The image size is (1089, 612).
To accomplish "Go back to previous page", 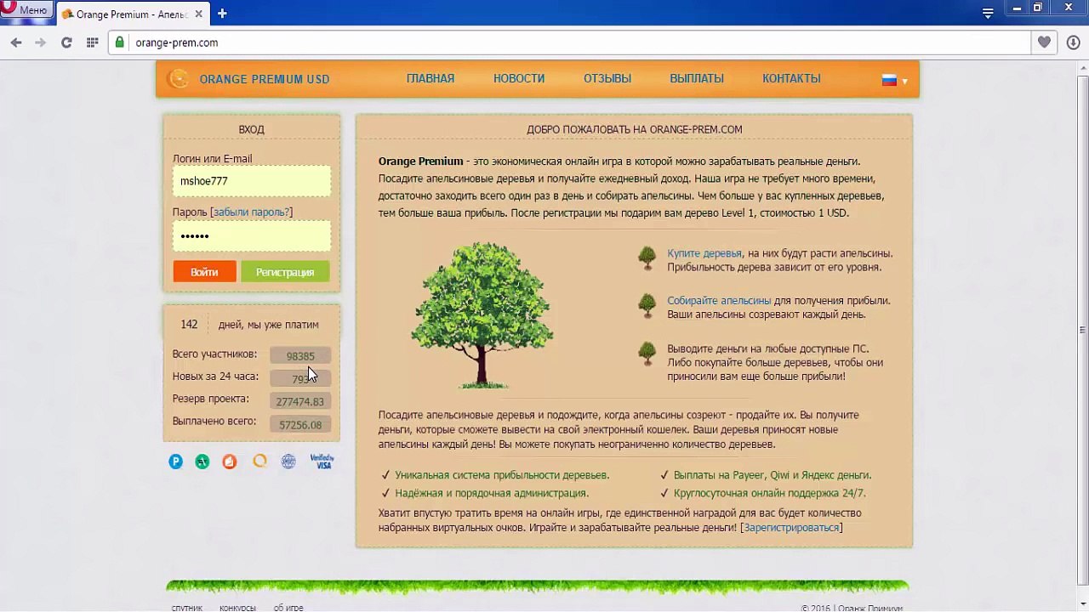I will [x=16, y=42].
